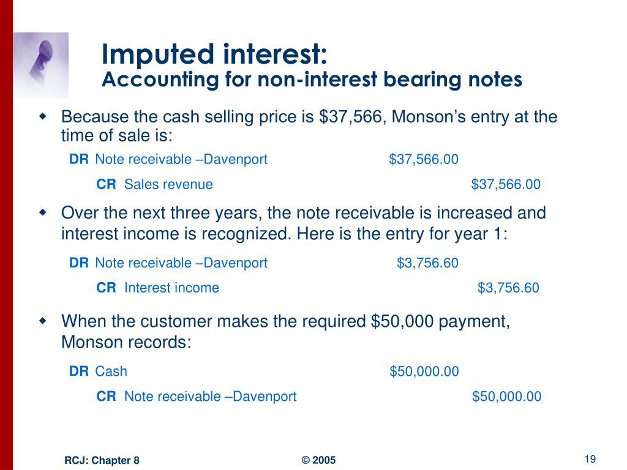Click the first 'DR Note receivable –Davenport' line
627x470 pixels.
(168, 159)
